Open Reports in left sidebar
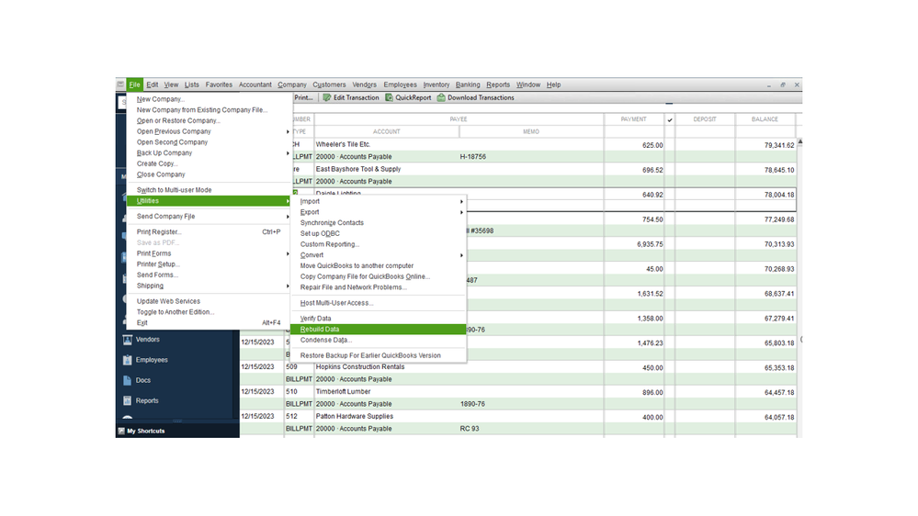The height and width of the screenshot is (516, 918). 147,400
